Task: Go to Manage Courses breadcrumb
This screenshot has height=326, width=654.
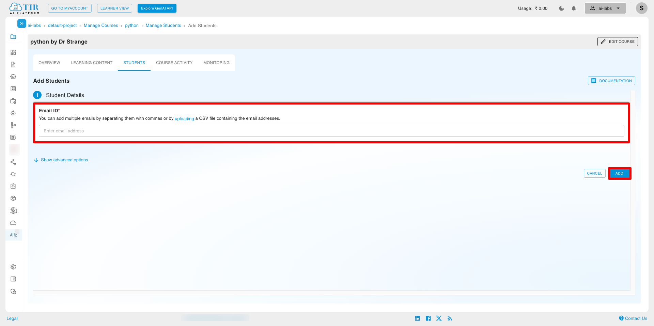Action: 101,26
